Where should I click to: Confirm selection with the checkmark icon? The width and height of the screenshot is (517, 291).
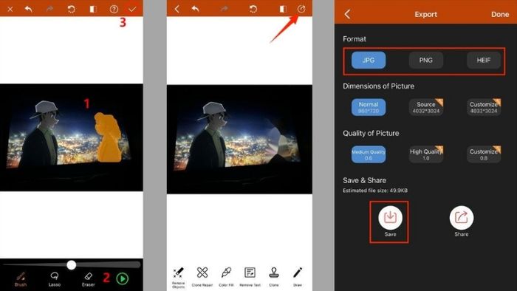(x=132, y=9)
